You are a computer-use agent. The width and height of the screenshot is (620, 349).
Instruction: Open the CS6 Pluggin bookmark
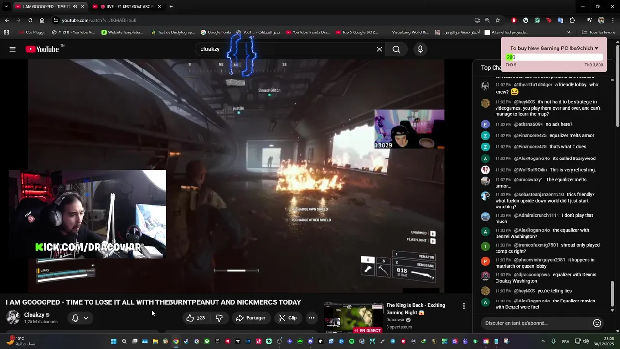[x=33, y=32]
